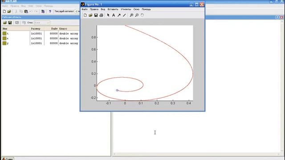The width and height of the screenshot is (285, 160).
Task: Select the Insert Arrow tool
Action: (x=119, y=15)
